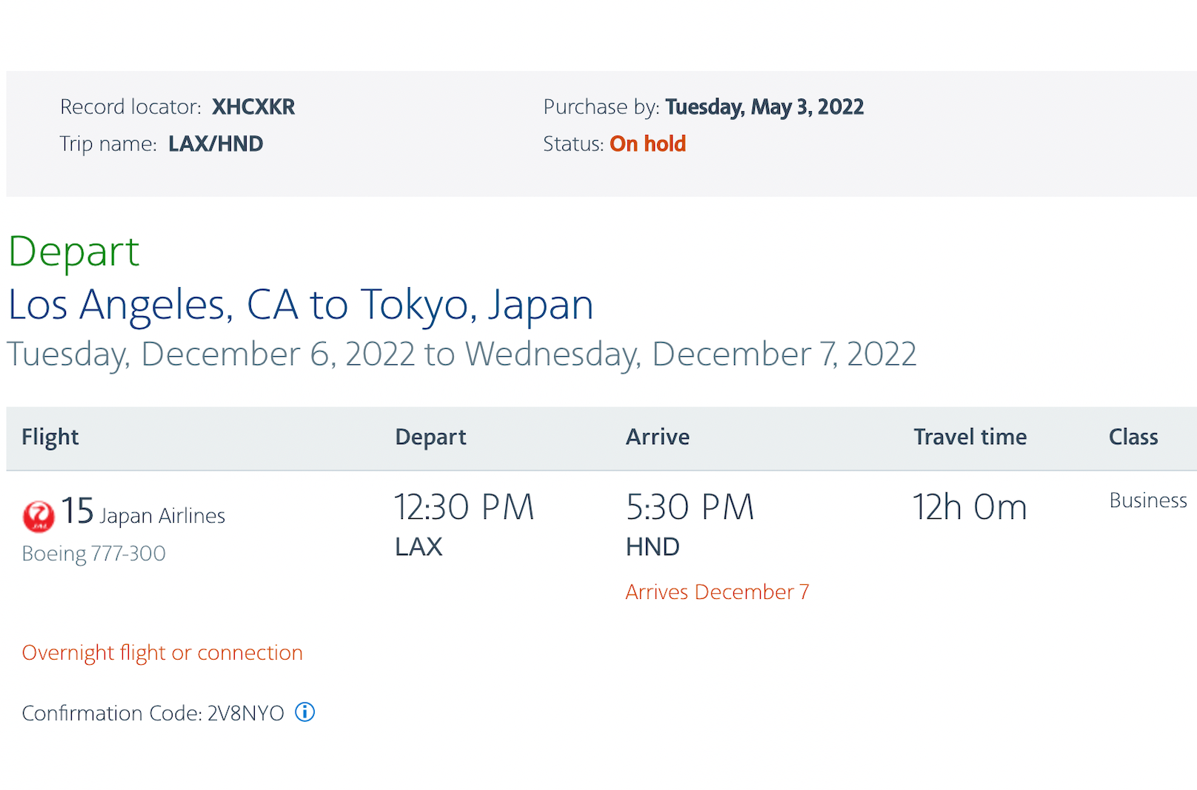Click the purchase-by date Tuesday, May 3, 2022
The height and width of the screenshot is (790, 1197).
coord(764,107)
